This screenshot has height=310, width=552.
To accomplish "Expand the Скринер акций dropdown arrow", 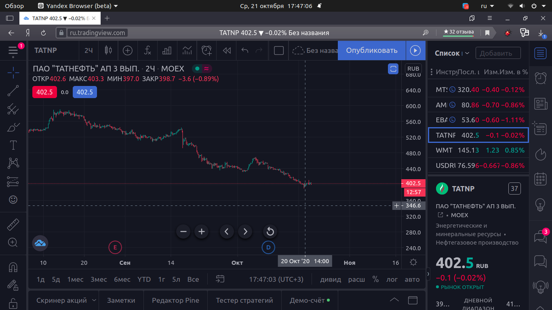I will click(x=94, y=300).
